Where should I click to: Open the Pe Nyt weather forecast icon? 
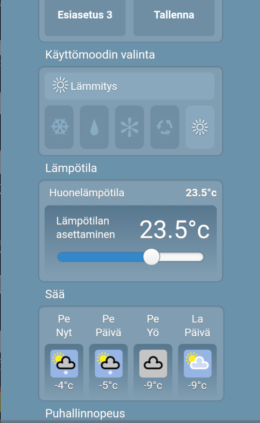point(64,363)
